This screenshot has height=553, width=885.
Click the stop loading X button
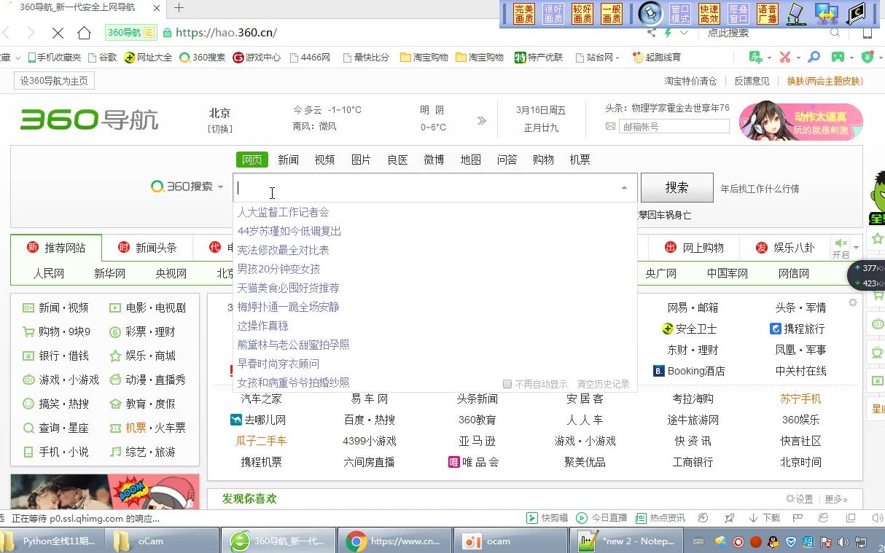pos(58,33)
